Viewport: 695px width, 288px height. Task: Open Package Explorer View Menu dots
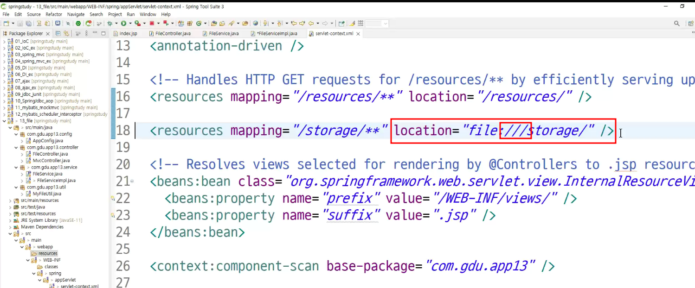click(86, 33)
